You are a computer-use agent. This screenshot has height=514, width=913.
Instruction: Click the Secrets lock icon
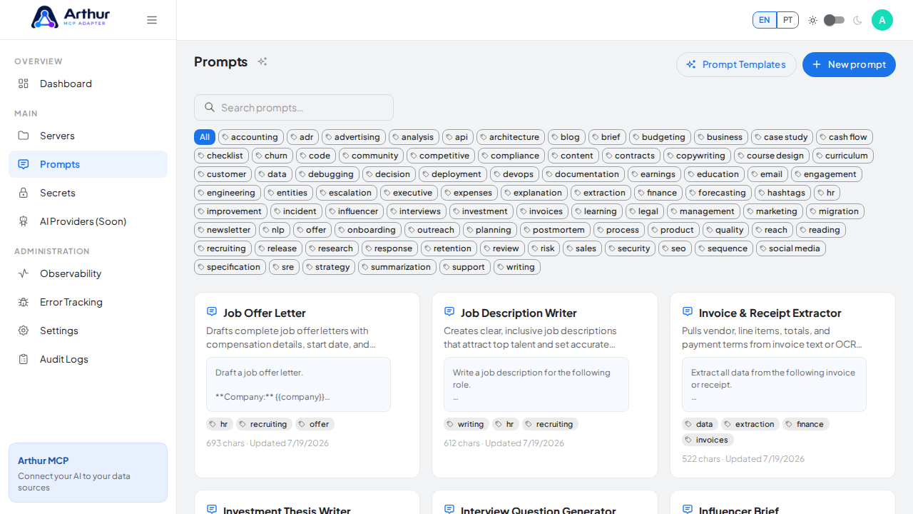coord(24,193)
